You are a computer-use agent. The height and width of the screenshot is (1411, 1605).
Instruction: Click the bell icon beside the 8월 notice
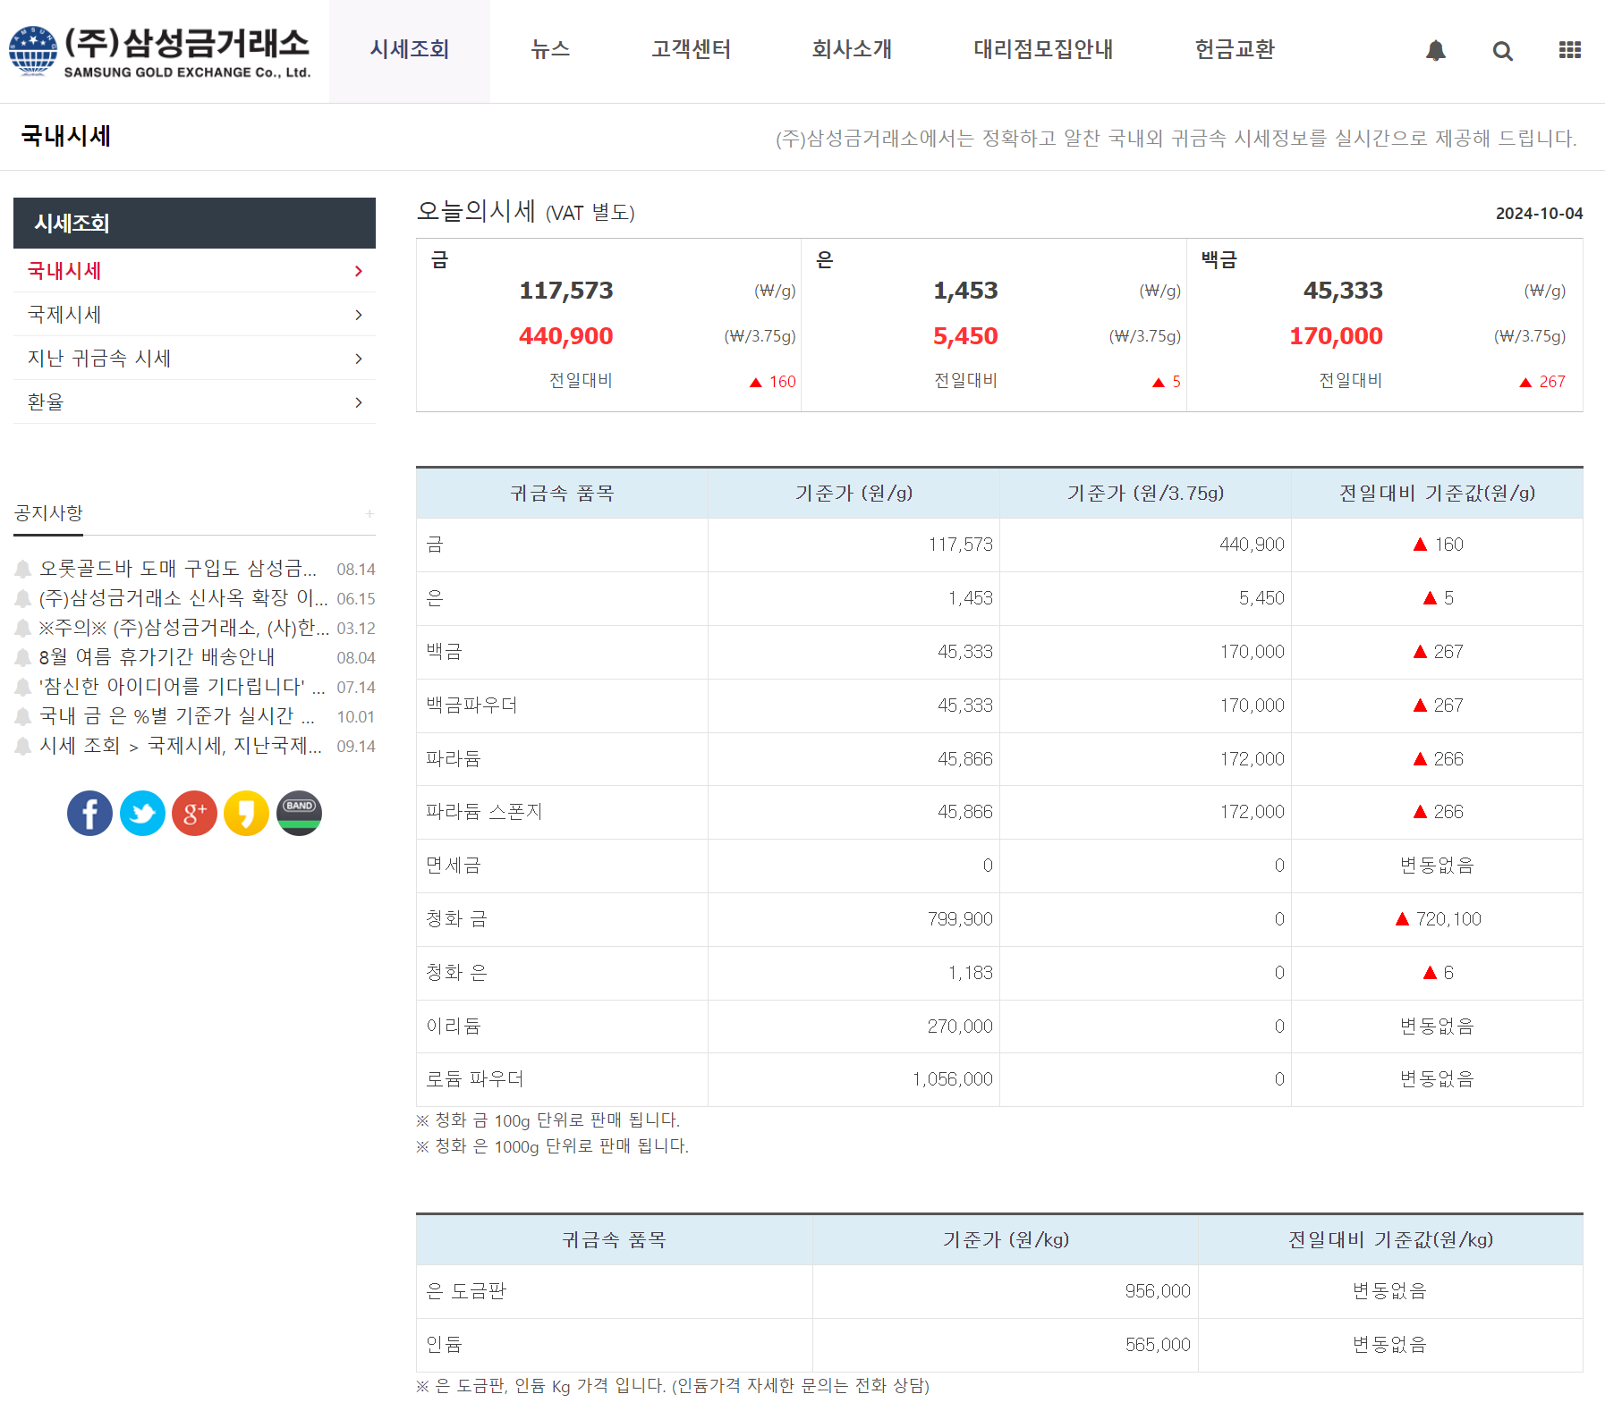coord(24,656)
